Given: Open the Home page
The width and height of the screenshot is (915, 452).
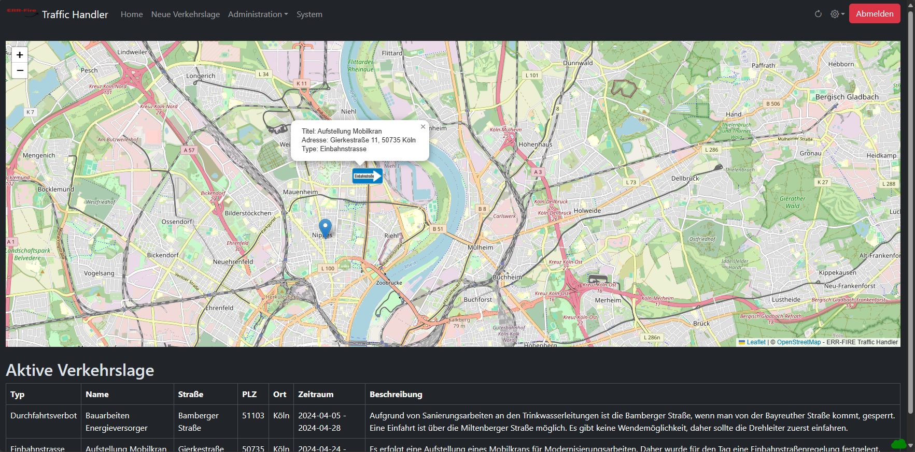Looking at the screenshot, I should click(132, 14).
